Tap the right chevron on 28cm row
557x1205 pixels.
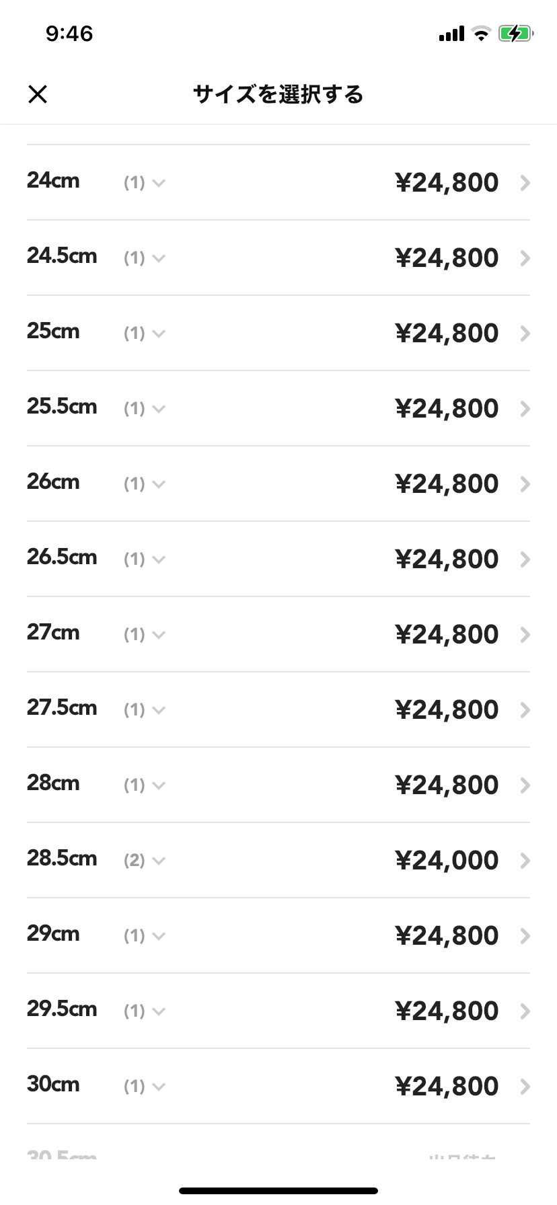tap(525, 785)
